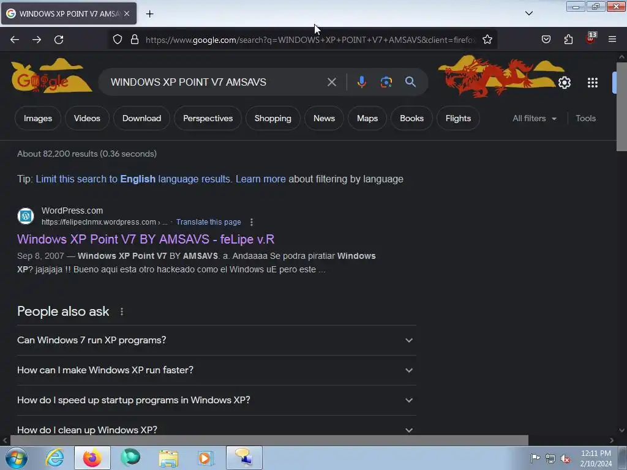This screenshot has height=470, width=627.
Task: Open Google quick settings gear
Action: coord(564,83)
